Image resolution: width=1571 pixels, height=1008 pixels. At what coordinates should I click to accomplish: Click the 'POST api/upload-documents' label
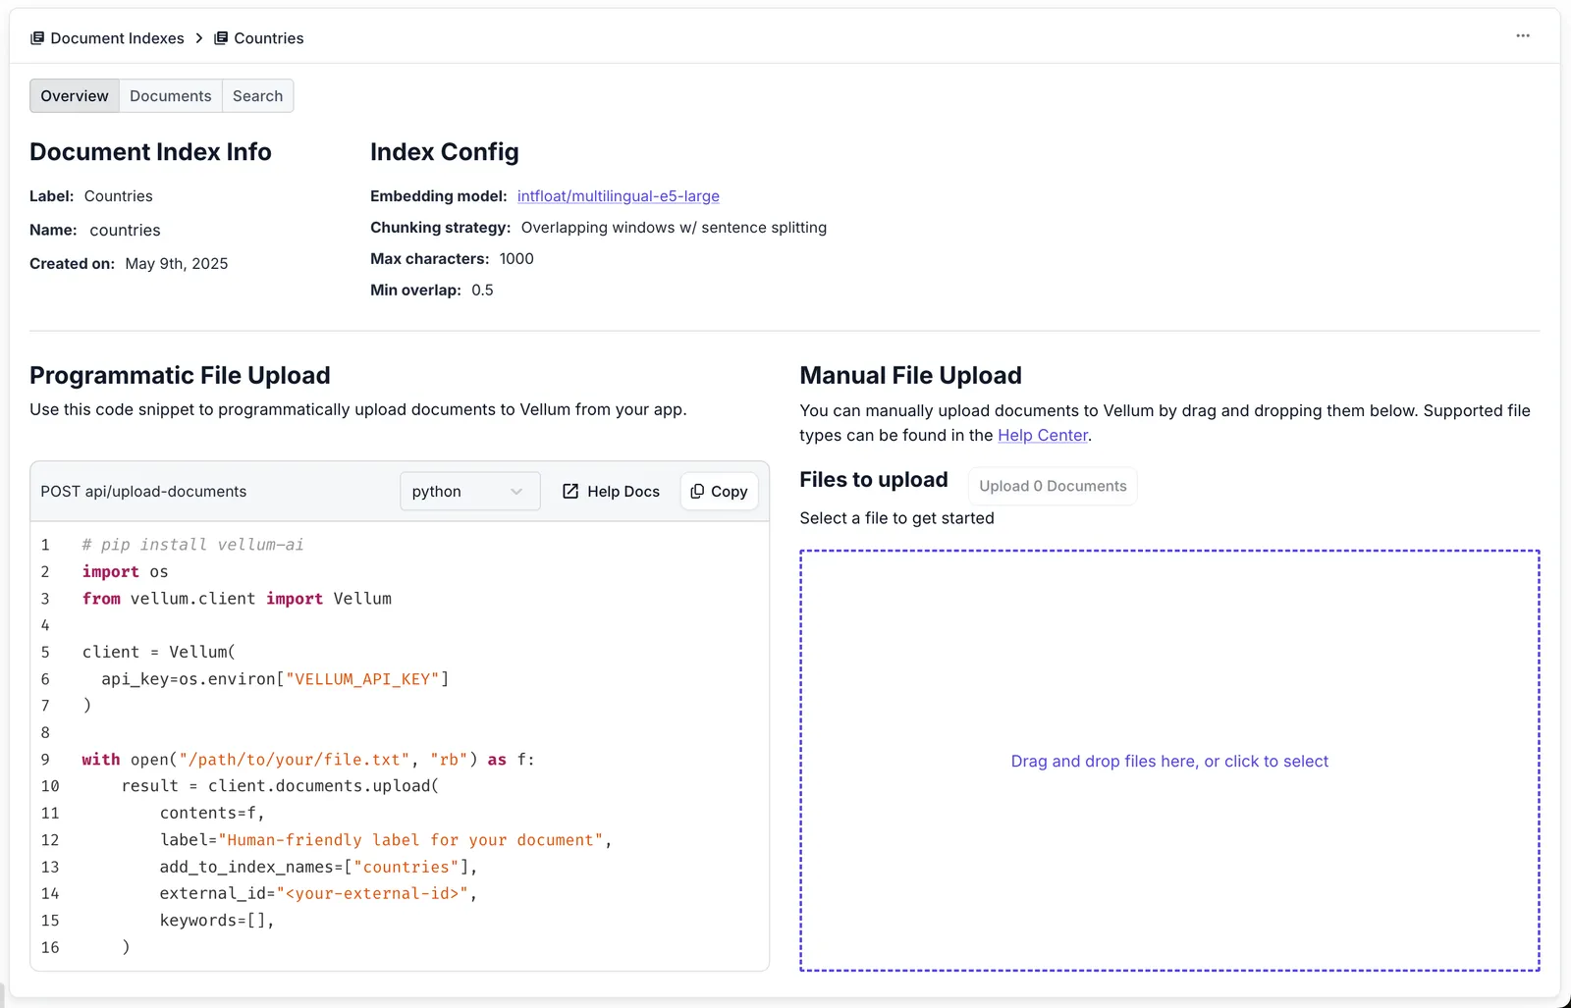point(143,491)
